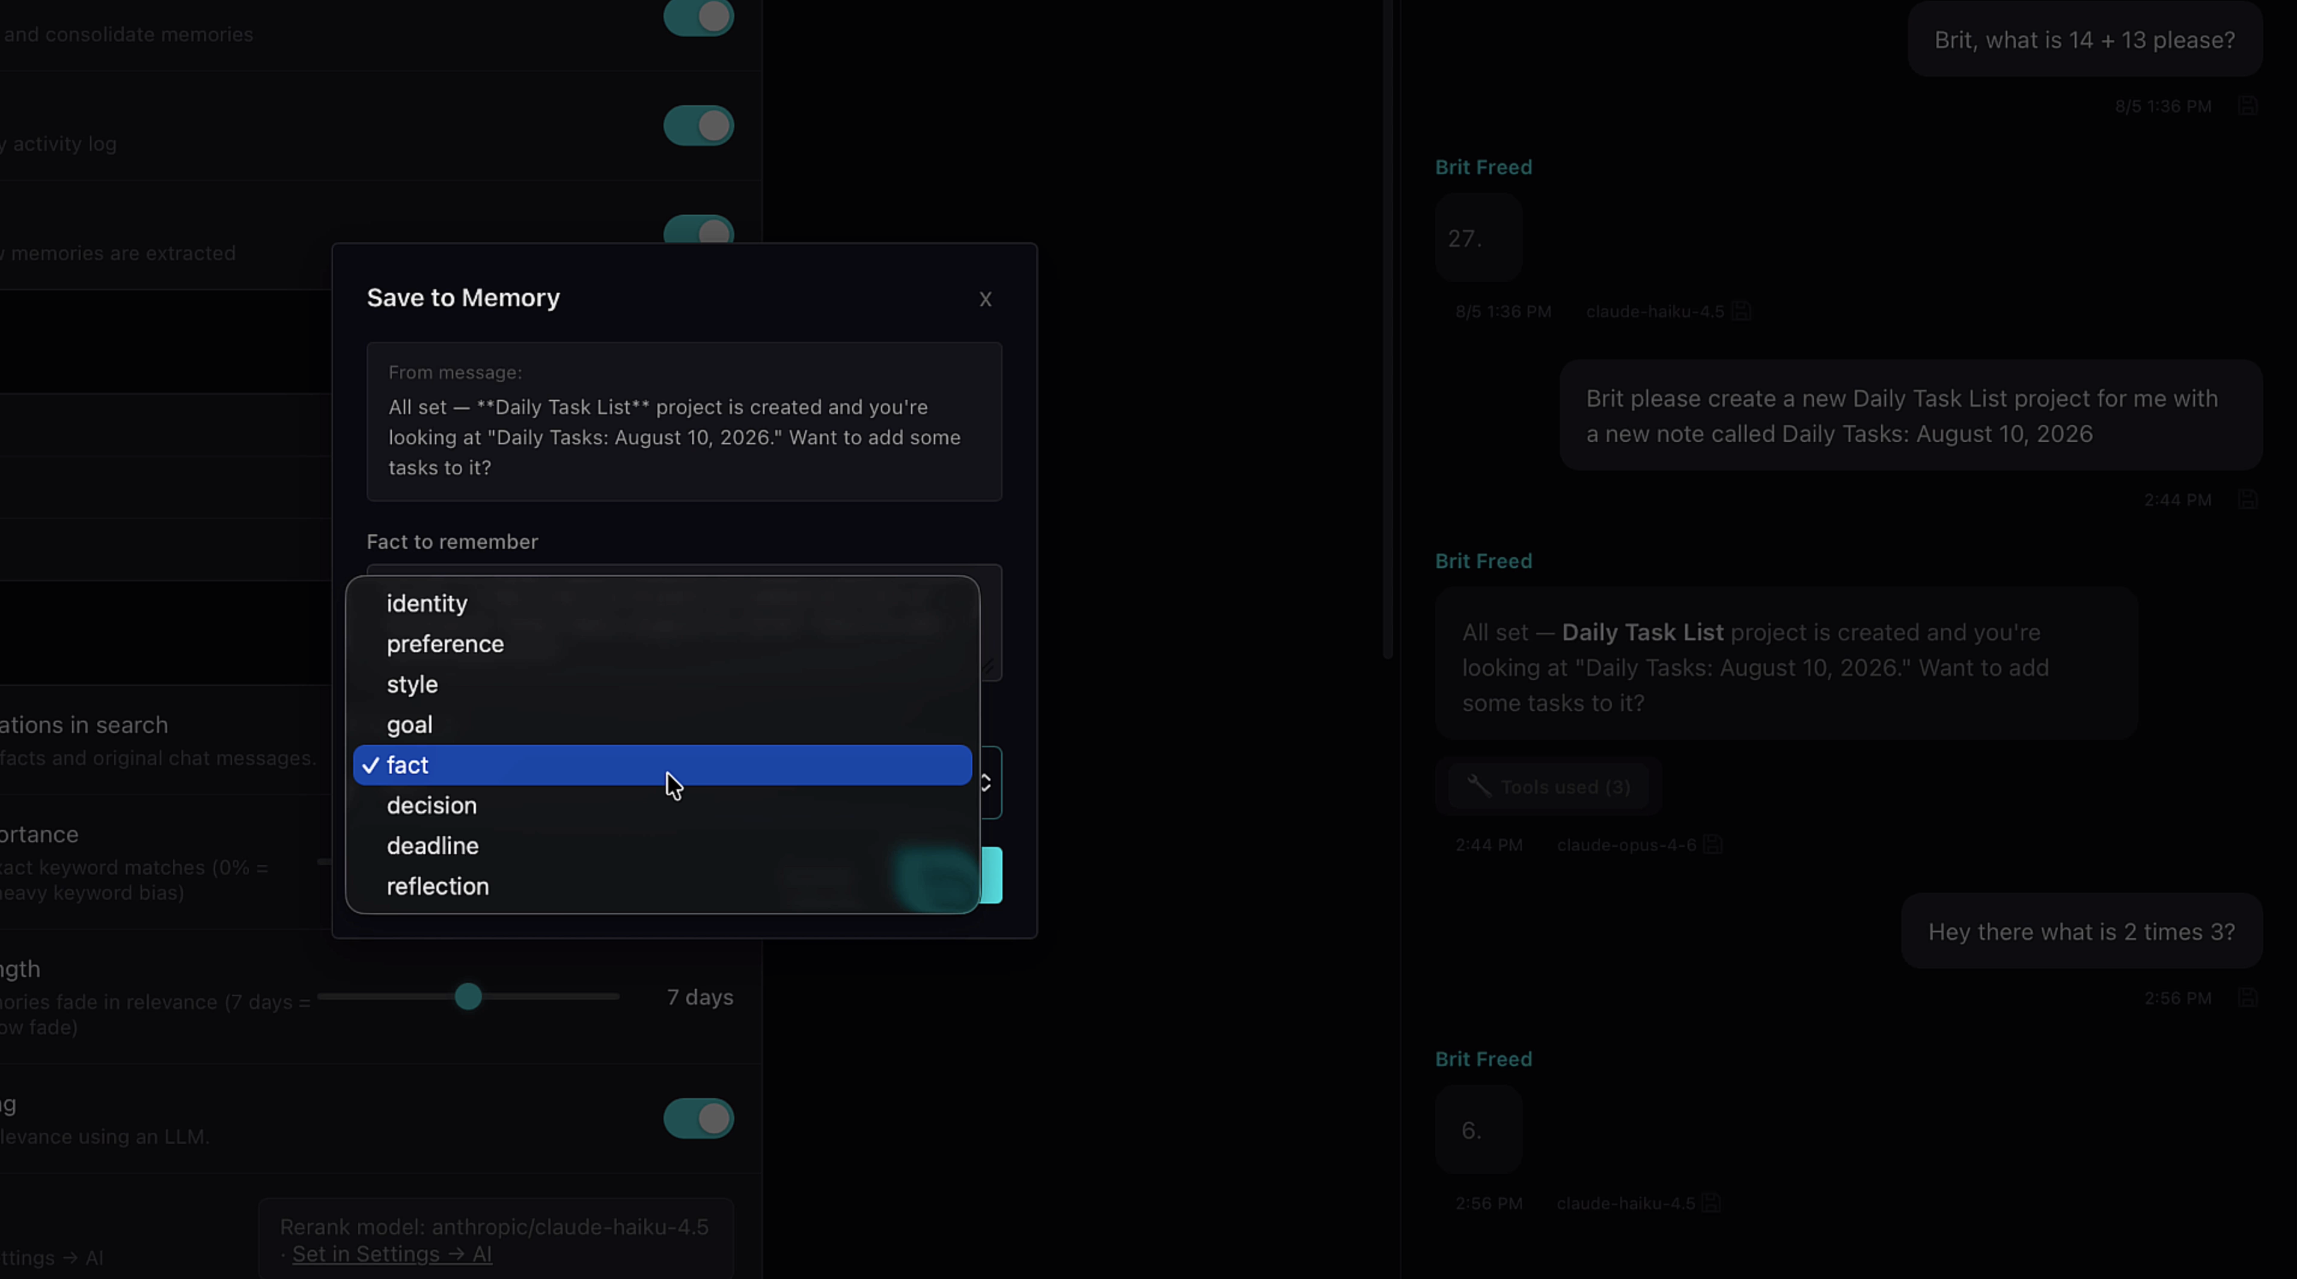
Task: Click the '6.' reply bubble
Action: (x=1477, y=1129)
